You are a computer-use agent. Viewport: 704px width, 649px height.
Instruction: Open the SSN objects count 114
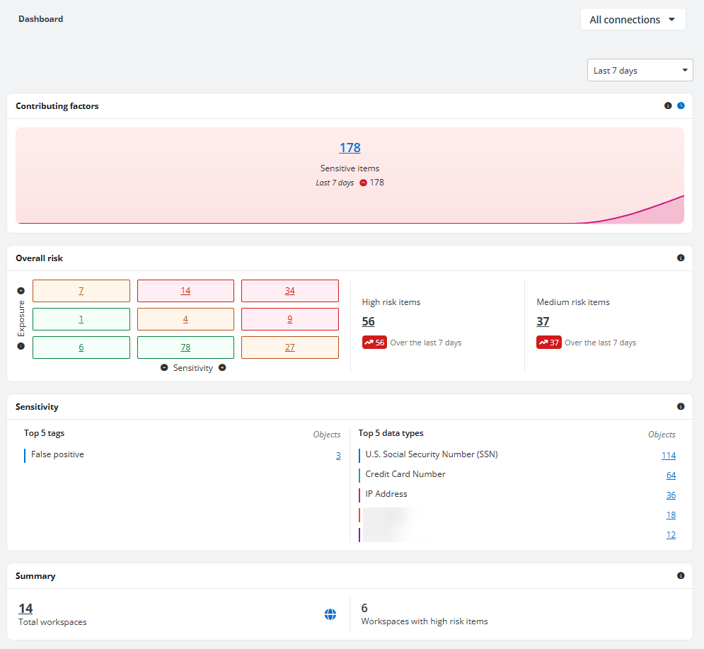(x=669, y=455)
